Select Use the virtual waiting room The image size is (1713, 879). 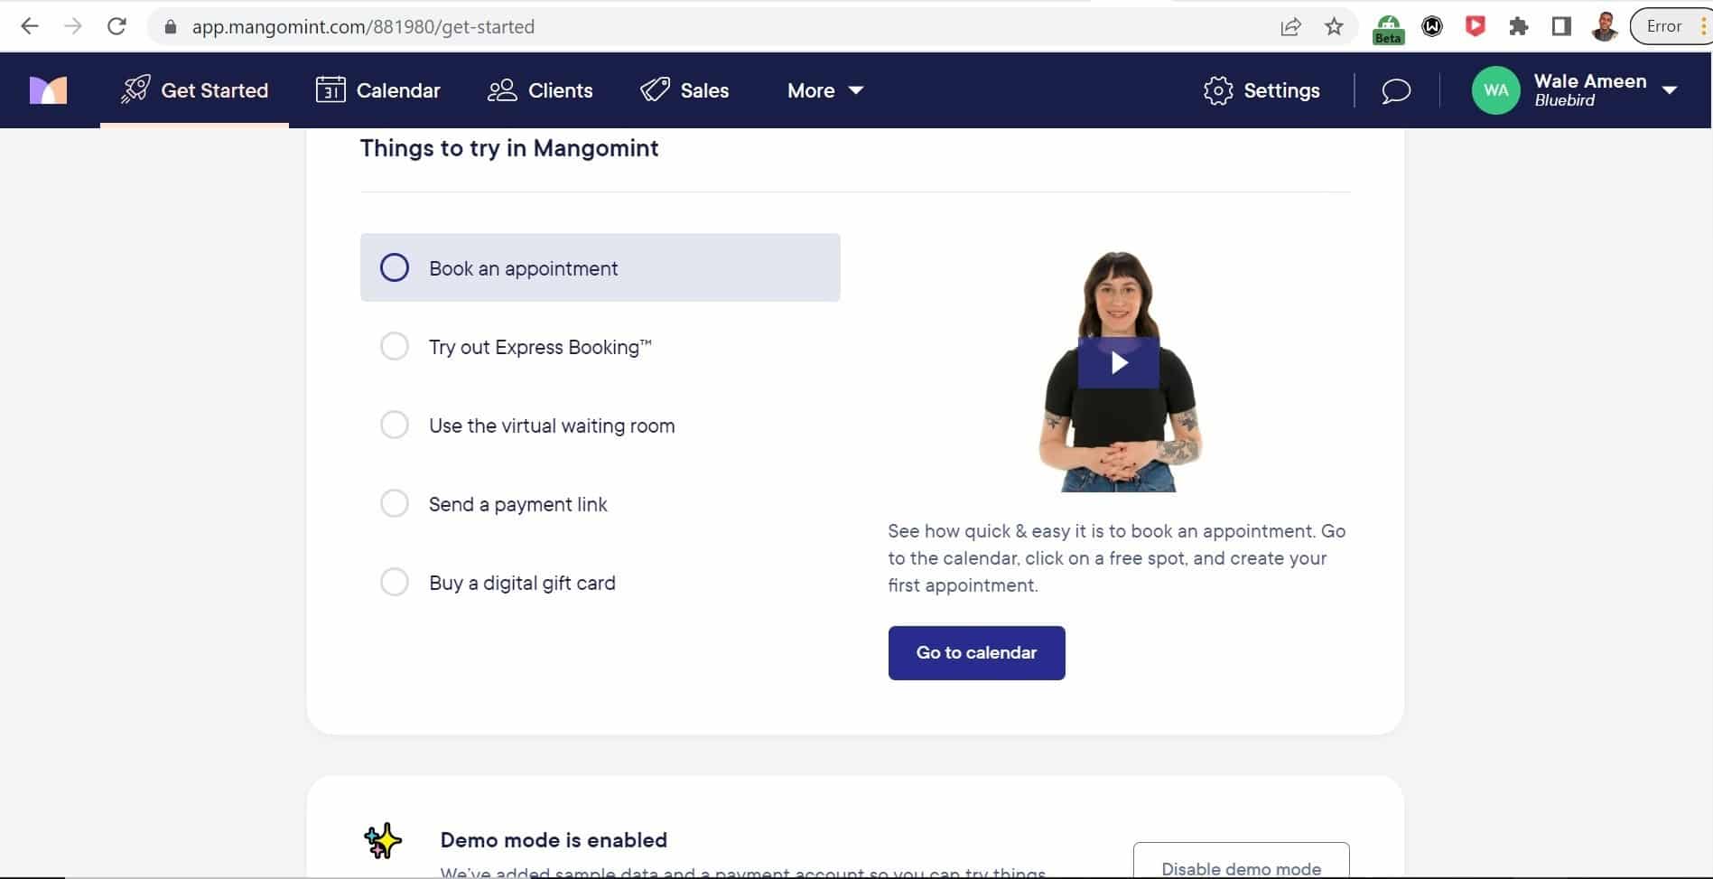click(527, 425)
